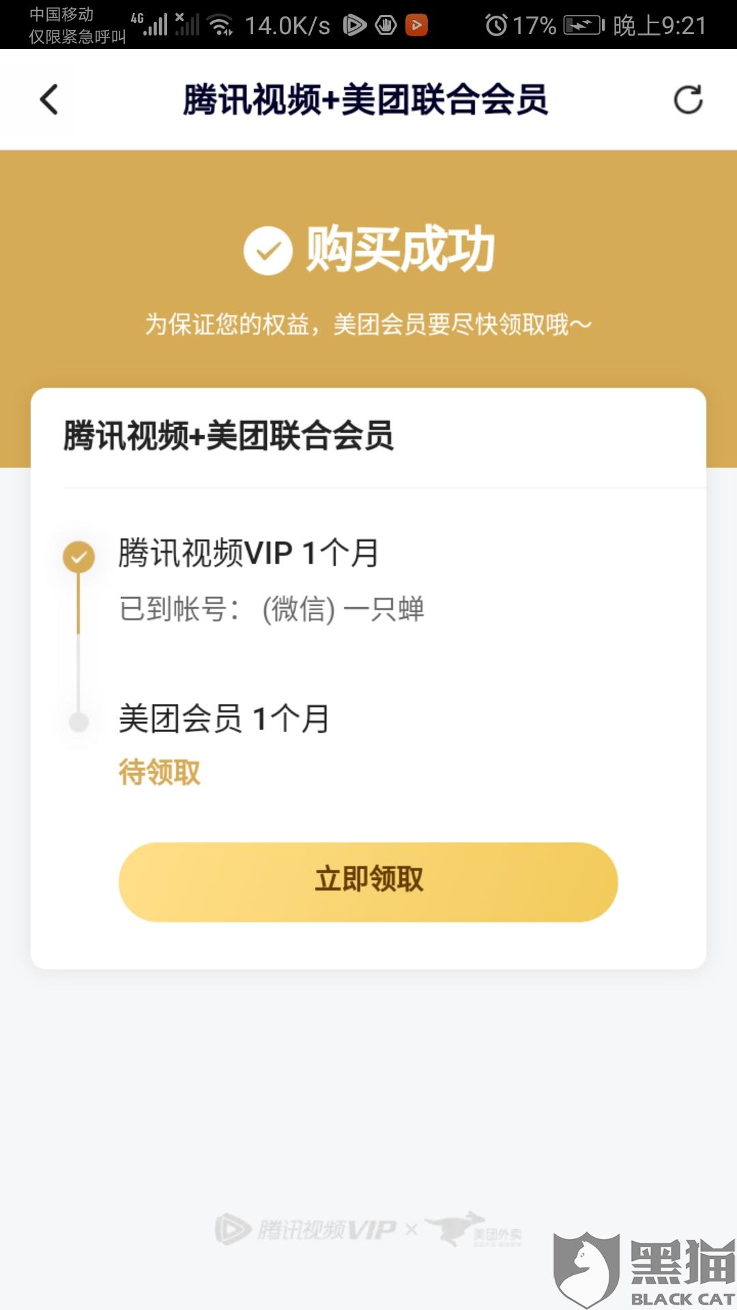
Task: Tap the orange video app notification icon
Action: tap(416, 25)
